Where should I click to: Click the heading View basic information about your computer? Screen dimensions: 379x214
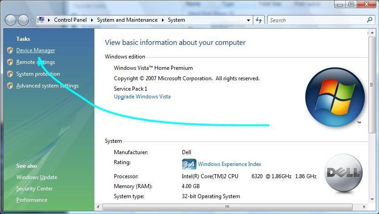coord(175,43)
